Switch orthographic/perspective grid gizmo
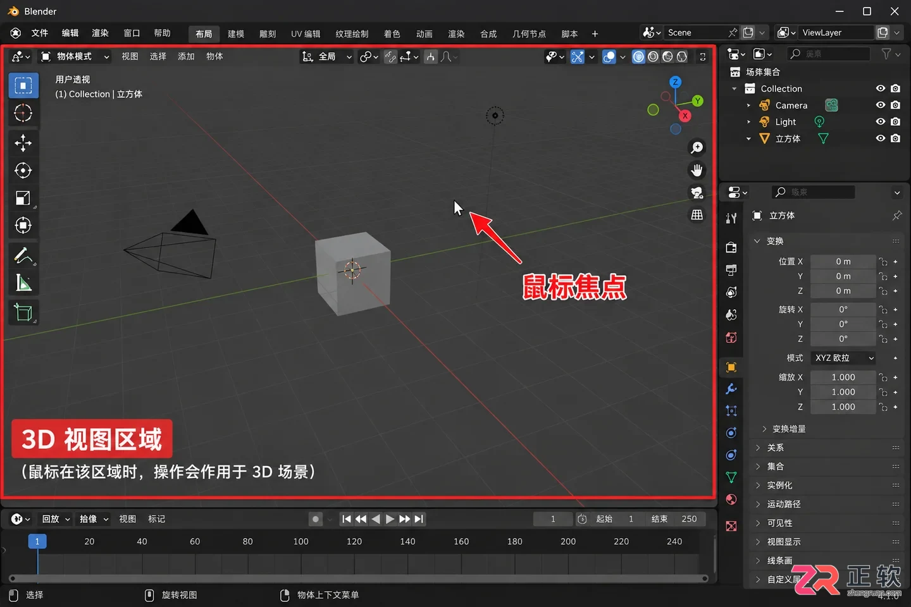This screenshot has width=911, height=607. pyautogui.click(x=697, y=215)
